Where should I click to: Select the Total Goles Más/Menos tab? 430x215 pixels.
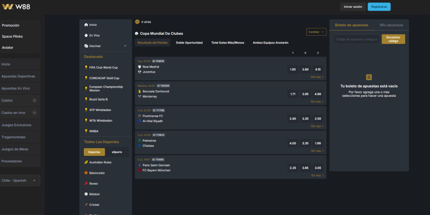click(227, 43)
